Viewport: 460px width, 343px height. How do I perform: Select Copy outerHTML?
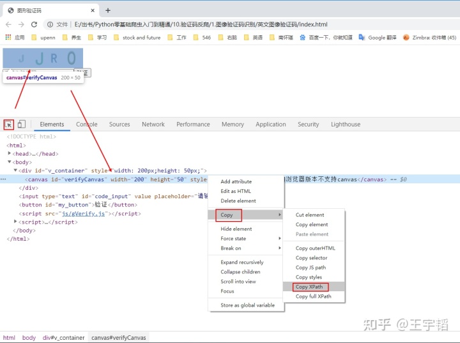[316, 248]
